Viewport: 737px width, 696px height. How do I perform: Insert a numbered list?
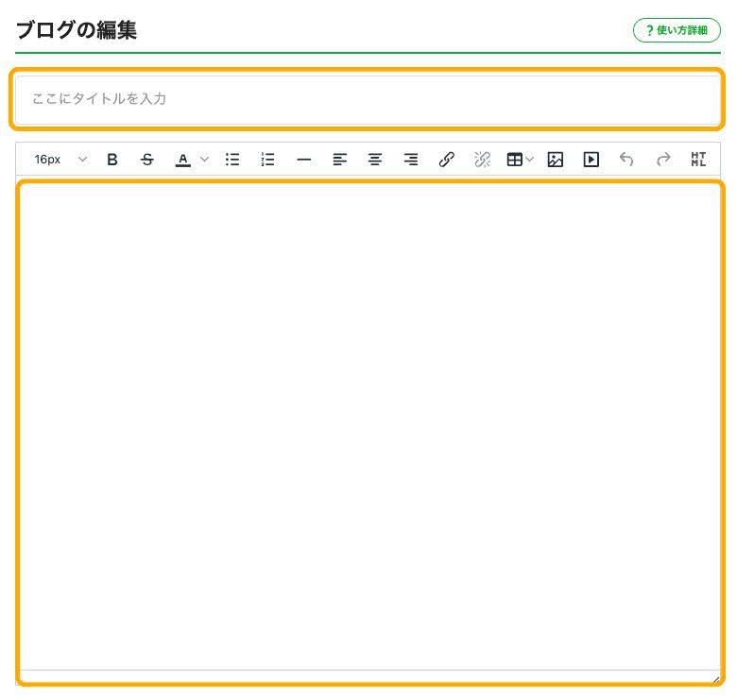point(267,160)
